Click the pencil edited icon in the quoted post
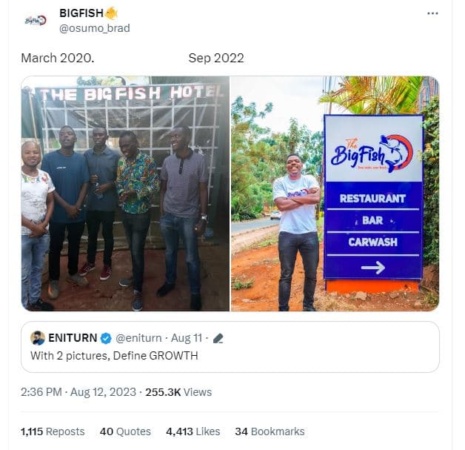Viewport: 465px width, 450px height. 218,338
